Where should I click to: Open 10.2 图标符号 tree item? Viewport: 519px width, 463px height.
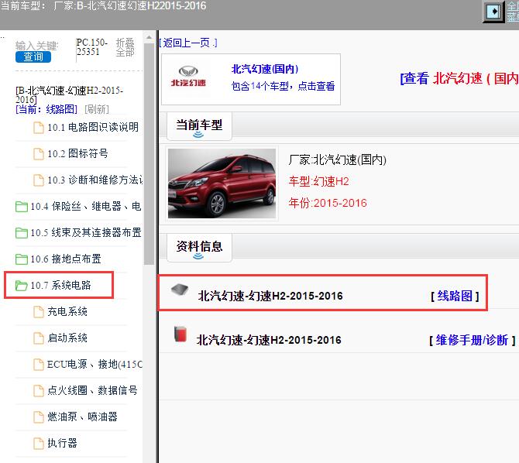coord(77,153)
